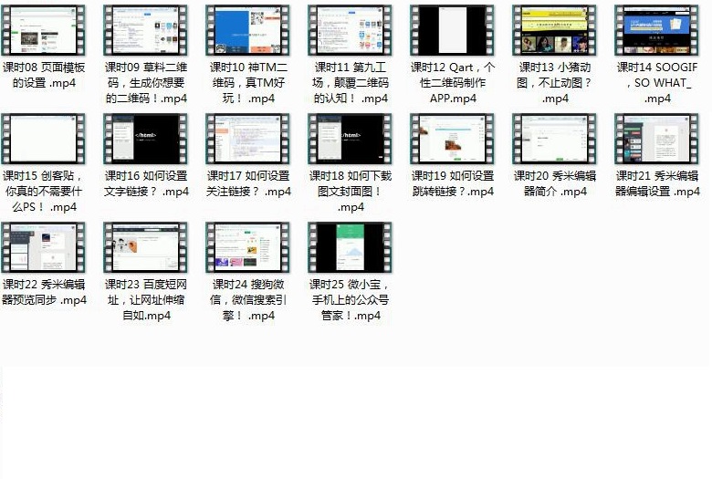Click the filename text of 课时14 SOOGIF

click(x=656, y=83)
